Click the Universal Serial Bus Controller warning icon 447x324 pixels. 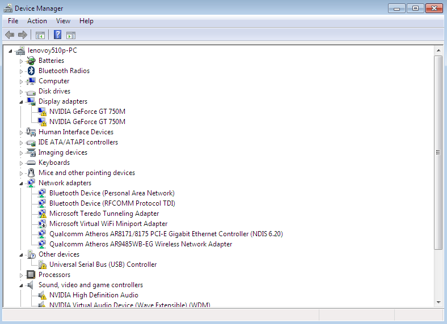42,265
